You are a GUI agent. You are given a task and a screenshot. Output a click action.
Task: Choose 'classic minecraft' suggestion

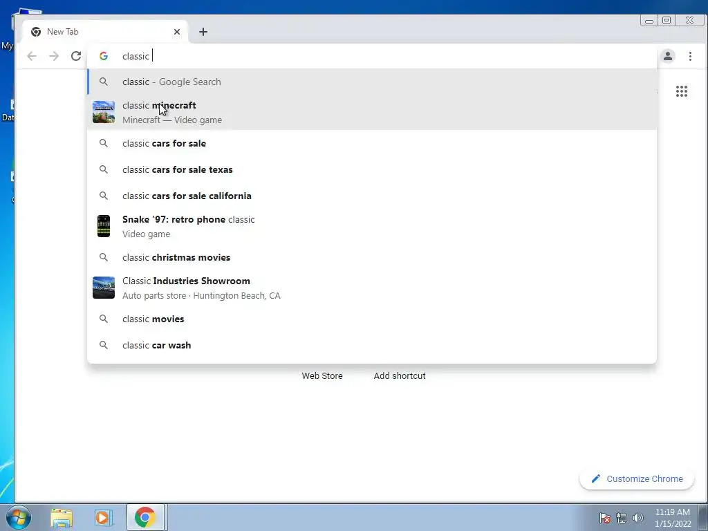pos(372,113)
